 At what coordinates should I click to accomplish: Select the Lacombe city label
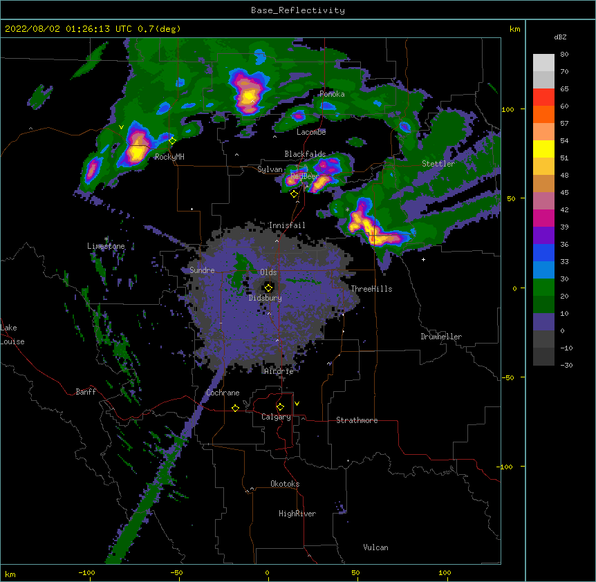pos(311,132)
